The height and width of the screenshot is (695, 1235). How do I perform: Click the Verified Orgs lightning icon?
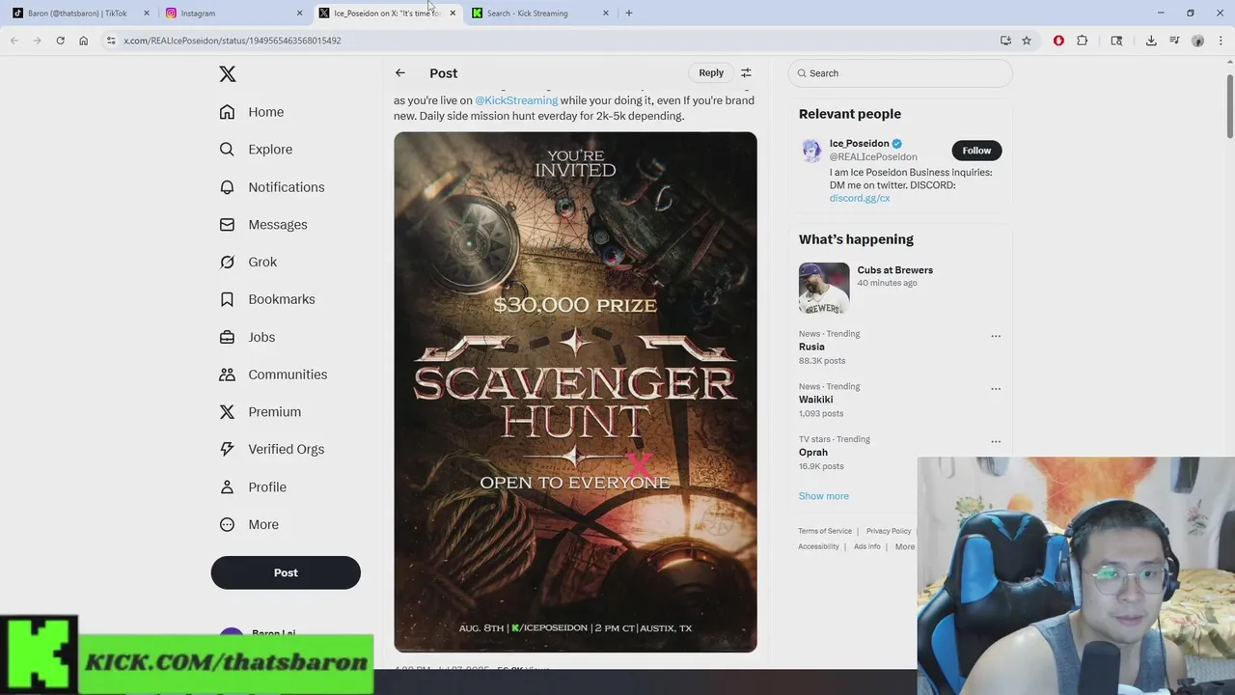[227, 449]
